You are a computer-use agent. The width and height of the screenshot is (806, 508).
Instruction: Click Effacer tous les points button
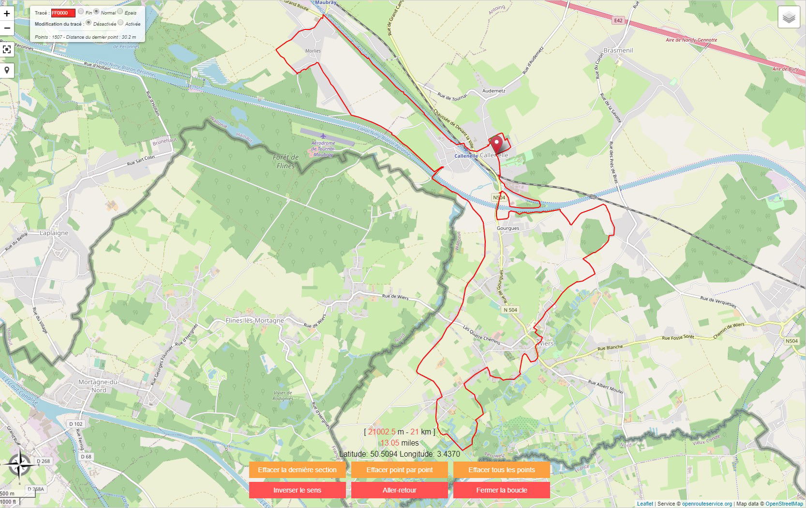tap(502, 470)
